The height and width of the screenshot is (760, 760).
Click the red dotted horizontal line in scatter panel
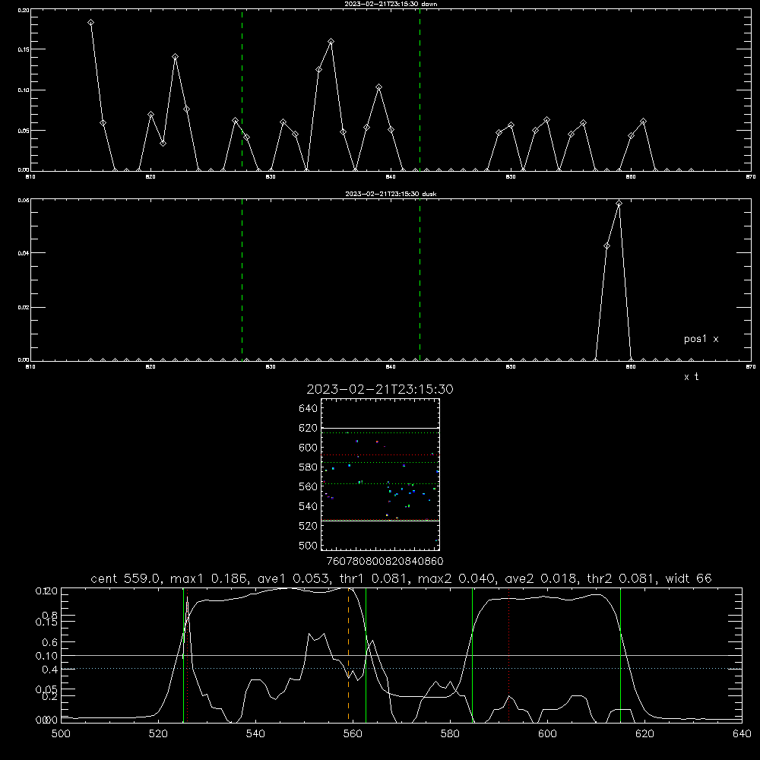coord(380,455)
